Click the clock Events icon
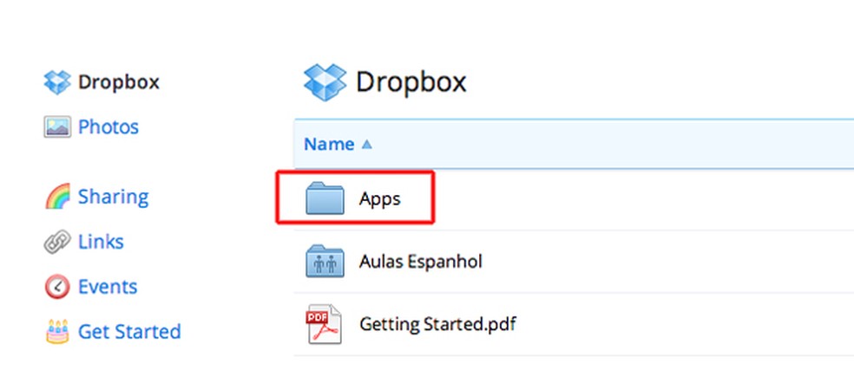The width and height of the screenshot is (854, 370). 57,287
